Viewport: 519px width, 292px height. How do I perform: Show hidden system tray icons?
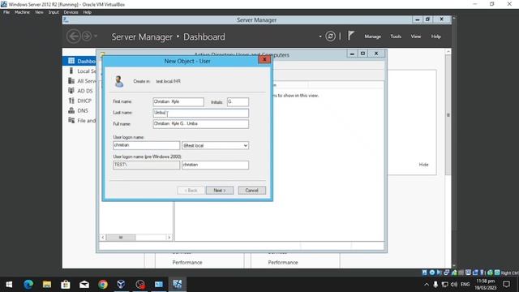[x=427, y=285]
